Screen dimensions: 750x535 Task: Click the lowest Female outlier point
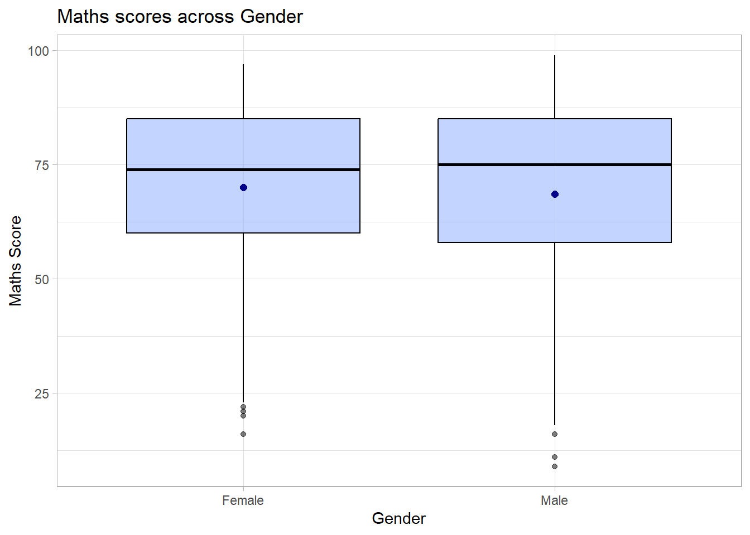pyautogui.click(x=243, y=434)
